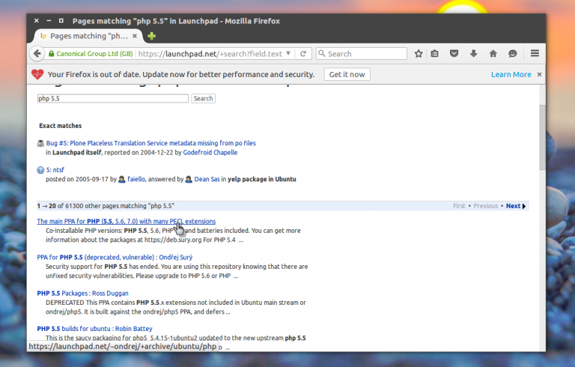Open the Firefox hamburger menu
The image size is (575, 367).
pos(535,54)
